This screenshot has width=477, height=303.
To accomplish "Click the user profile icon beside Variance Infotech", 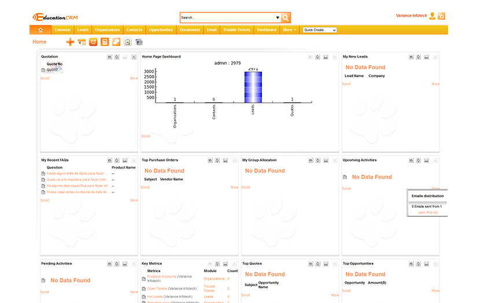I will tap(432, 16).
